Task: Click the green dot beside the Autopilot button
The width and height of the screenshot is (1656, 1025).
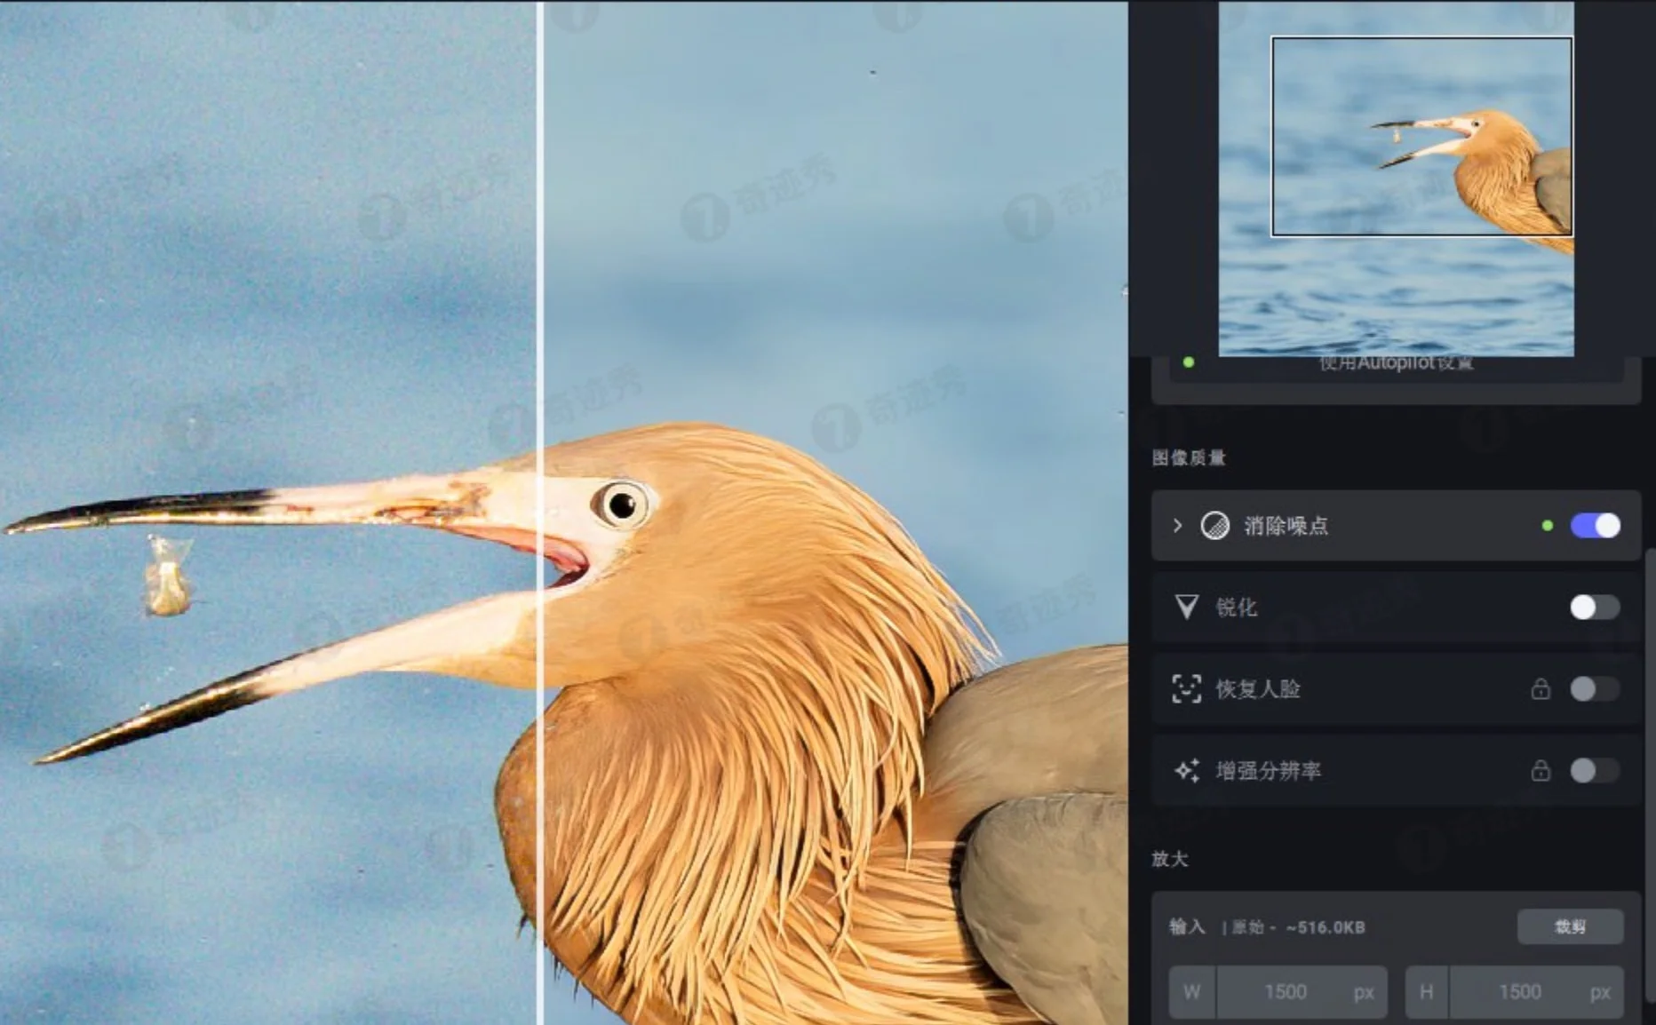Action: pyautogui.click(x=1190, y=361)
